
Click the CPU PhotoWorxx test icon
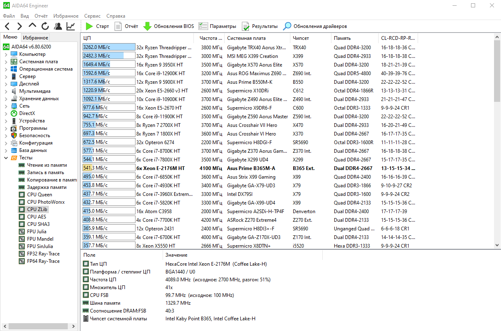[22, 202]
